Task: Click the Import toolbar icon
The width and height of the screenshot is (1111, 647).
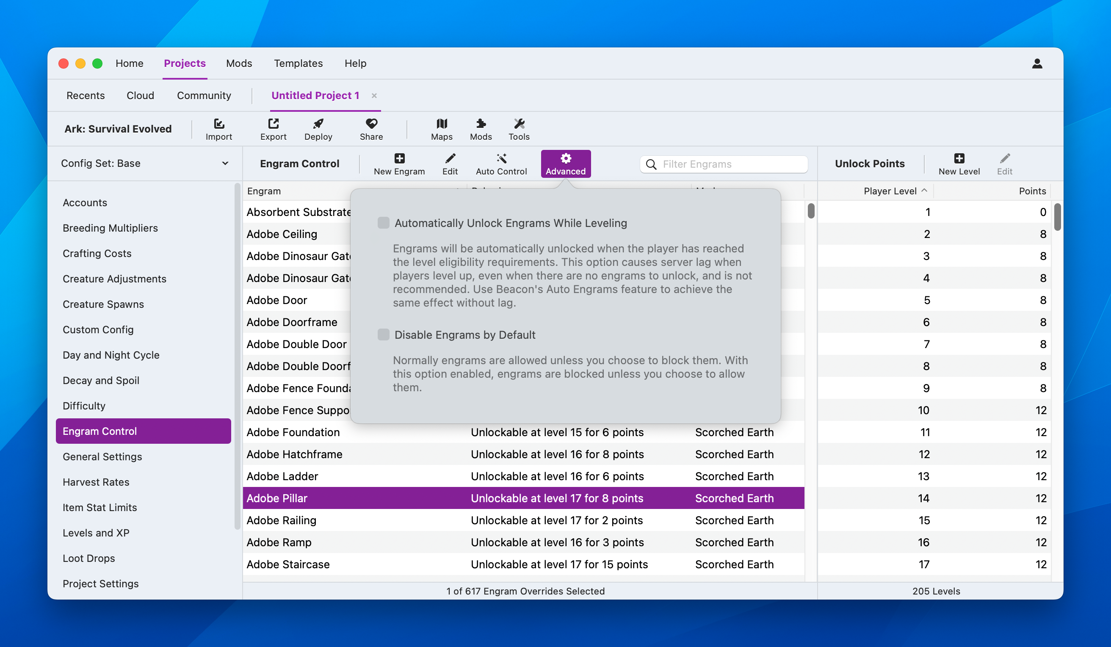Action: pos(218,124)
